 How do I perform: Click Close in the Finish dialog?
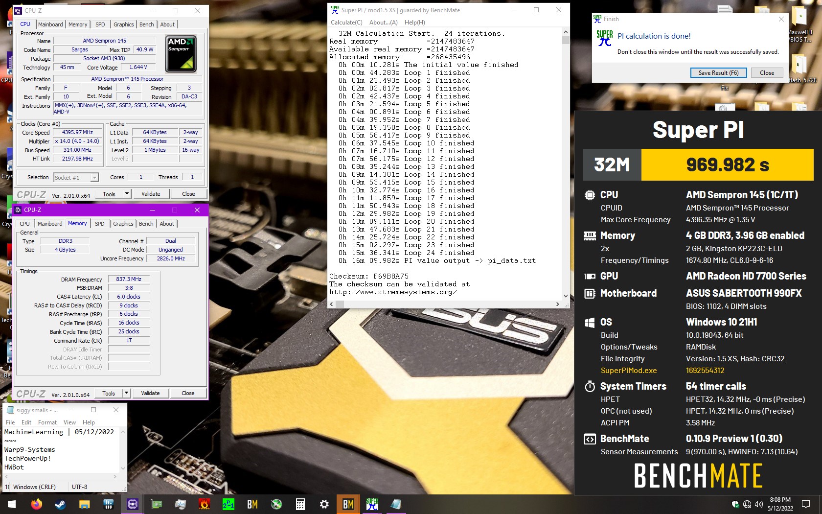(x=767, y=73)
